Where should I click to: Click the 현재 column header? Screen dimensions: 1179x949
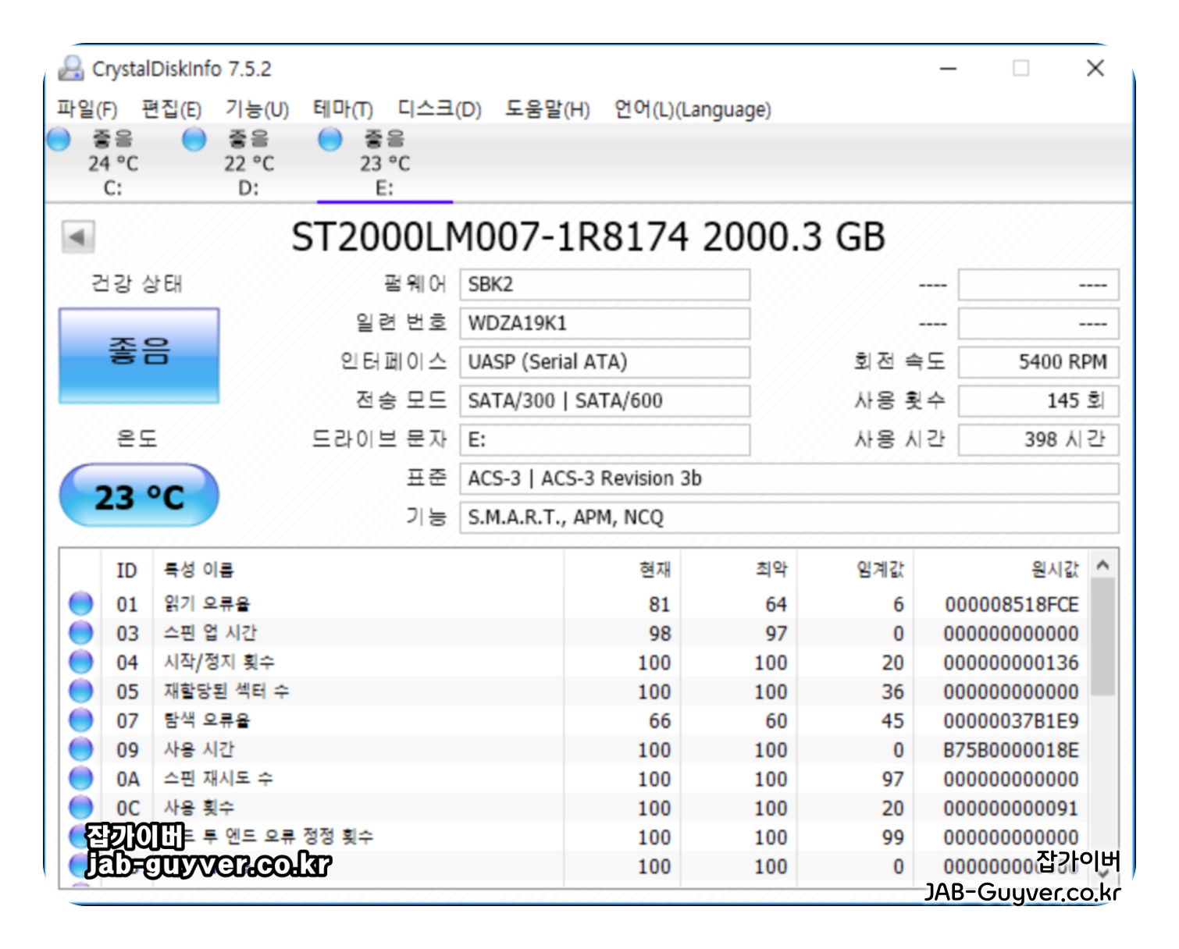click(x=622, y=570)
